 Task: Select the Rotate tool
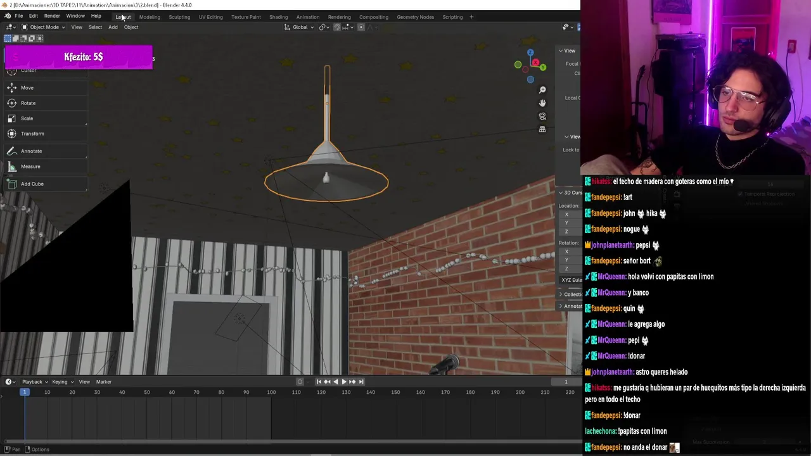(44, 103)
